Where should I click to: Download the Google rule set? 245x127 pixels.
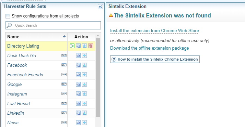click(84, 84)
